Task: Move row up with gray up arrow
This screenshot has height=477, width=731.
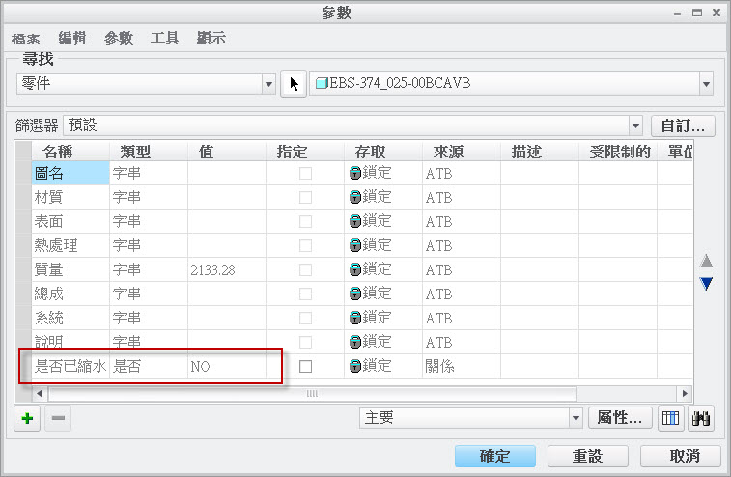Action: click(x=706, y=261)
